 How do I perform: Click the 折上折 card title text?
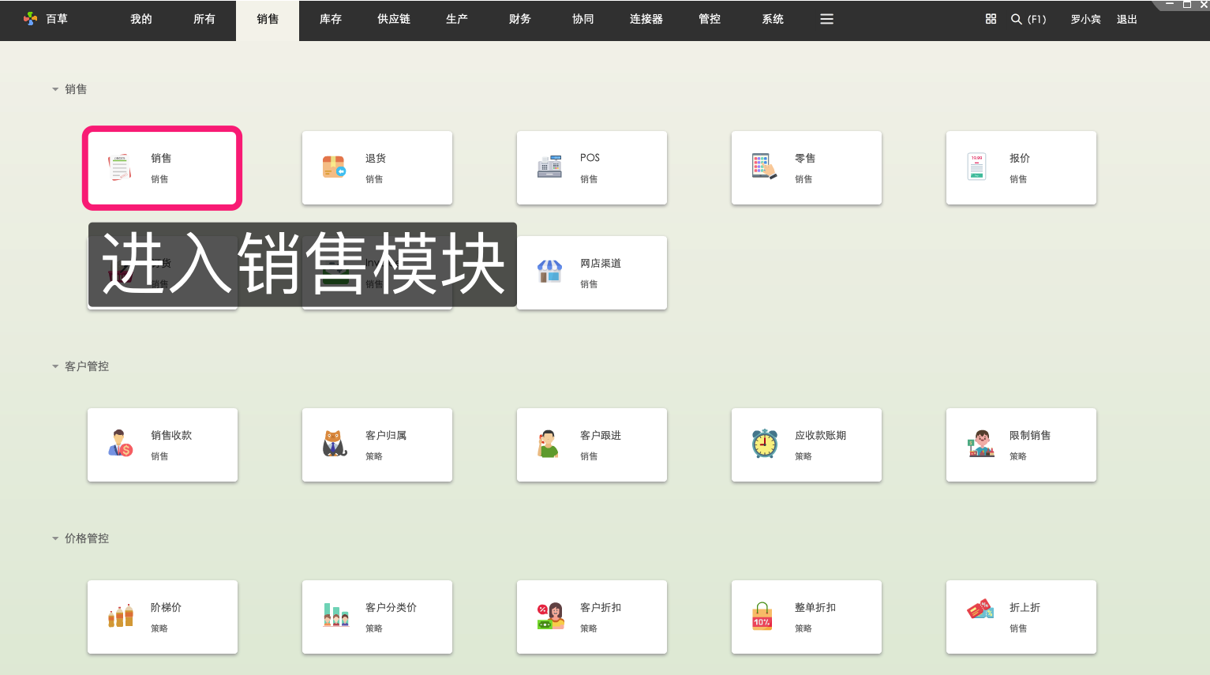pos(1025,607)
